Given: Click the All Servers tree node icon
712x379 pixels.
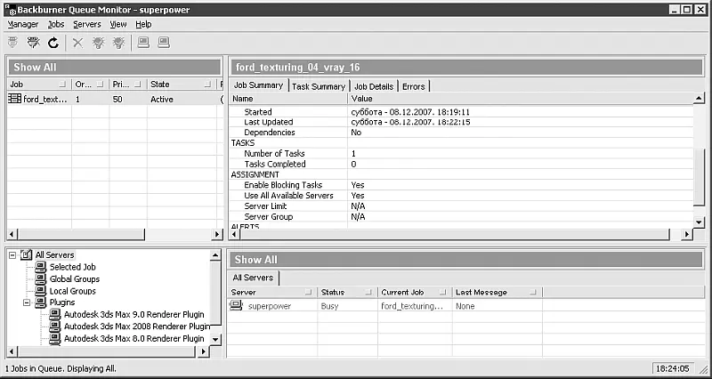Looking at the screenshot, I should coord(27,255).
